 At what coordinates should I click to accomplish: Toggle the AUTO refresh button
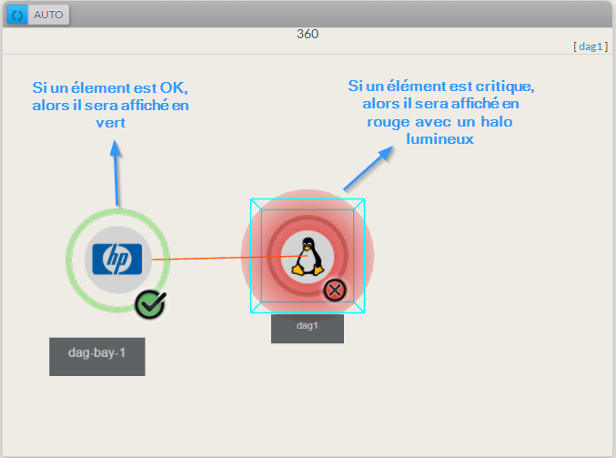pos(48,15)
